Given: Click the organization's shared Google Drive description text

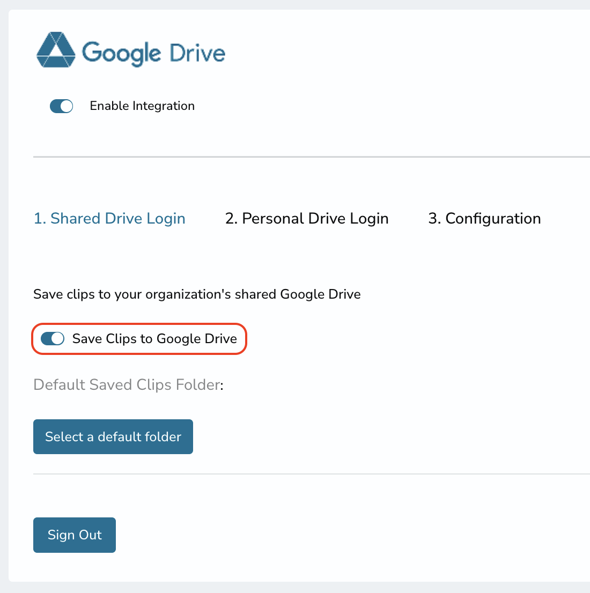Looking at the screenshot, I should pos(197,294).
